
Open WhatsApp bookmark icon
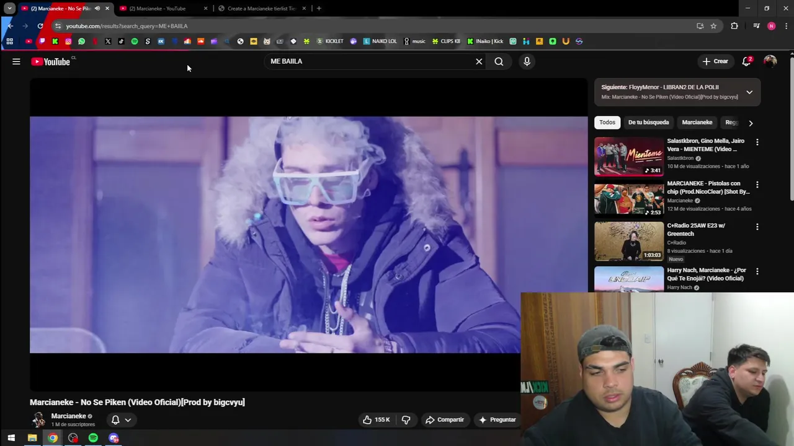(x=81, y=42)
